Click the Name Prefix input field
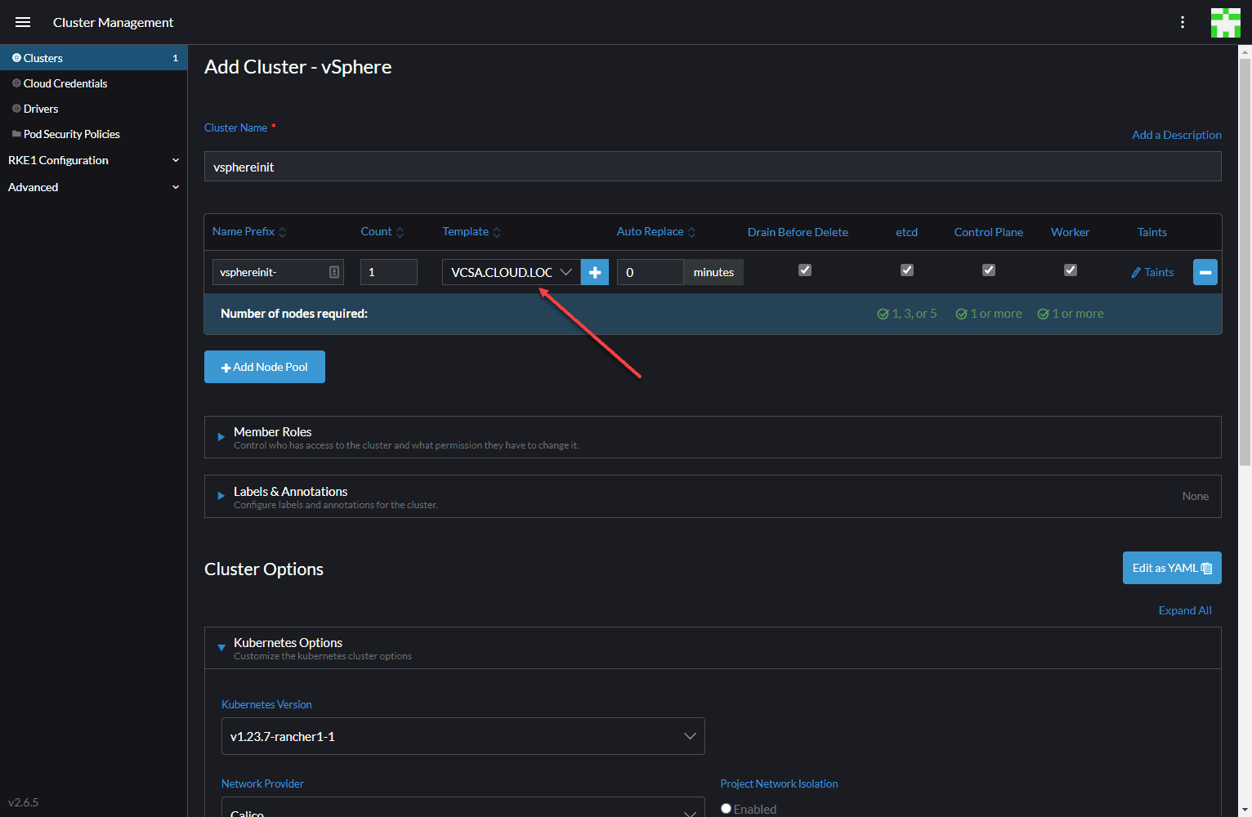Image resolution: width=1252 pixels, height=817 pixels. [278, 272]
